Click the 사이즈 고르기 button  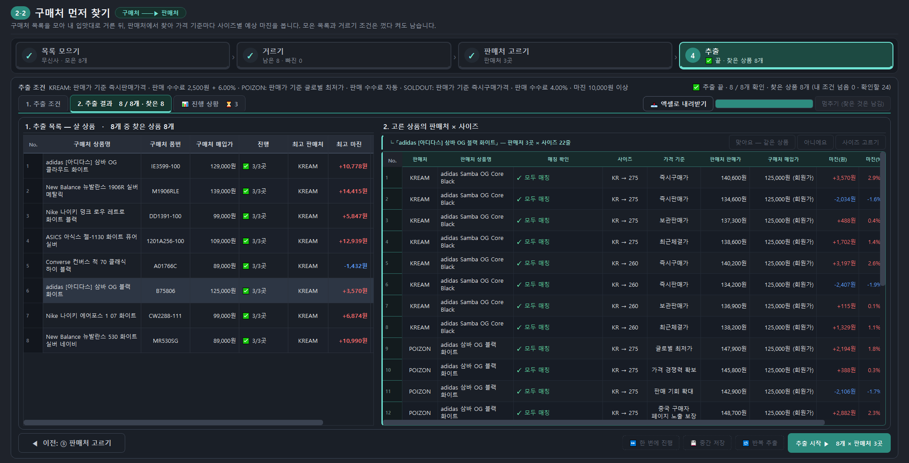(860, 142)
